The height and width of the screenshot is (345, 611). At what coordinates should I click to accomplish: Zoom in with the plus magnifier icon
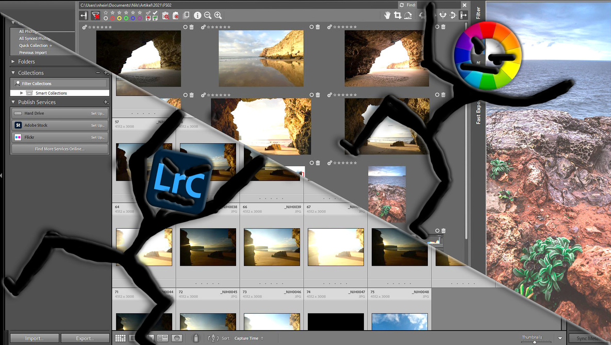point(218,15)
